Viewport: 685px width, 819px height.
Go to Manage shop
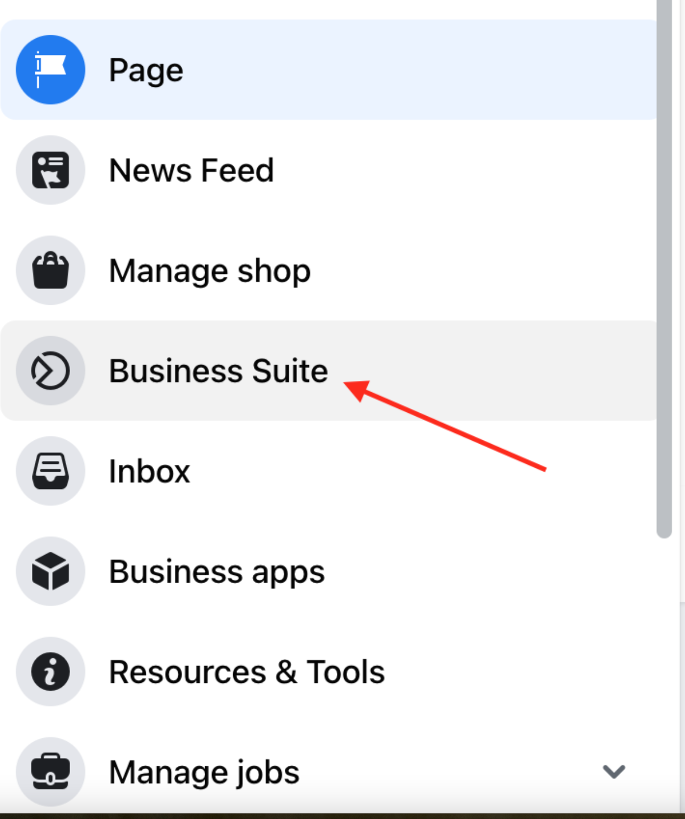click(209, 270)
